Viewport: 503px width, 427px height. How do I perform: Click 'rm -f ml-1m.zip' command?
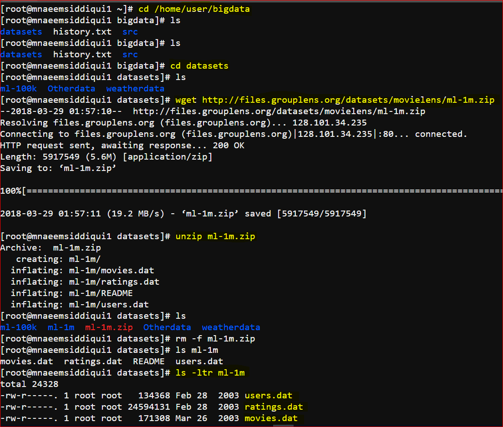[x=215, y=339]
